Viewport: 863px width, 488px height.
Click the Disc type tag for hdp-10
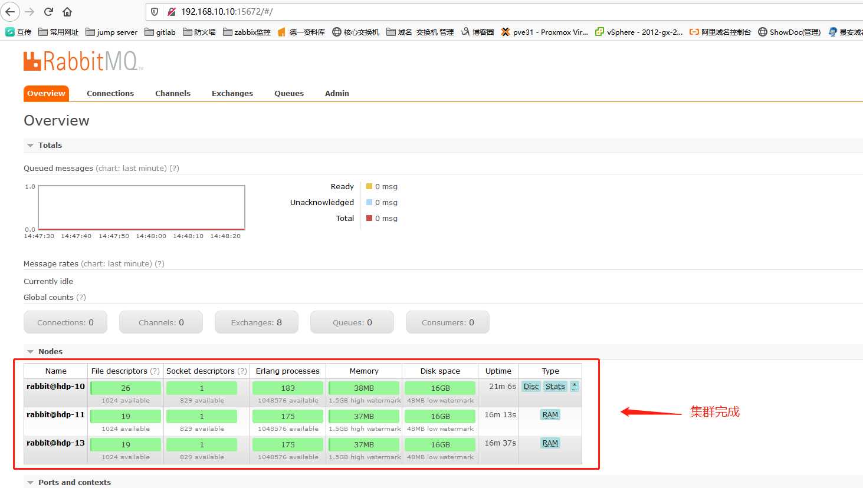[531, 387]
